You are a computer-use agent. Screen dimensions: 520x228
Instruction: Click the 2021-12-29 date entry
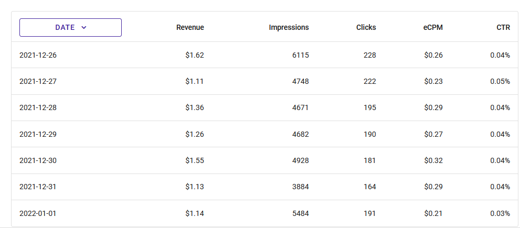[x=38, y=134]
